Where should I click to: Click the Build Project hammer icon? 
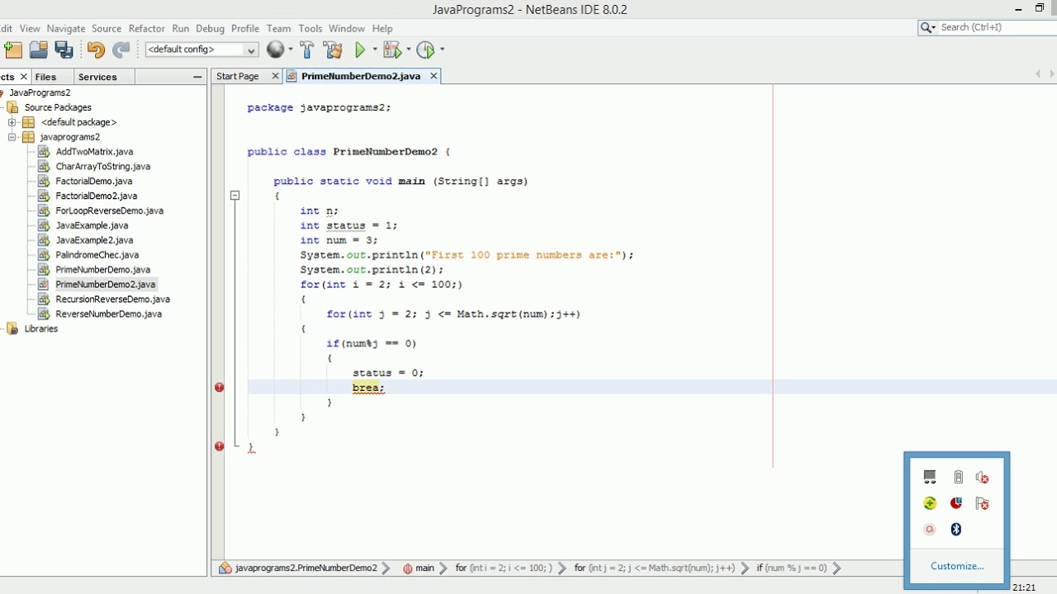point(307,49)
